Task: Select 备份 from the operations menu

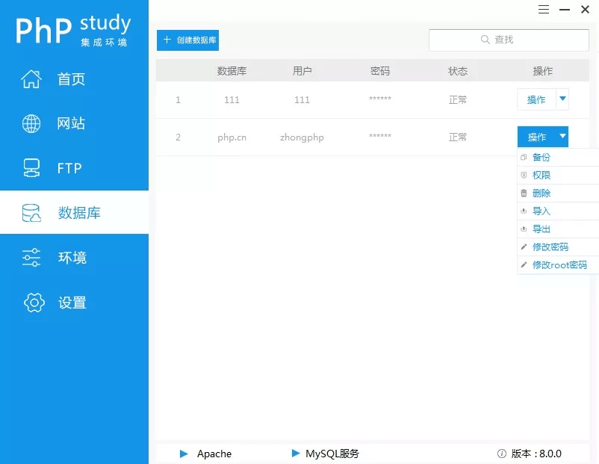Action: [544, 157]
